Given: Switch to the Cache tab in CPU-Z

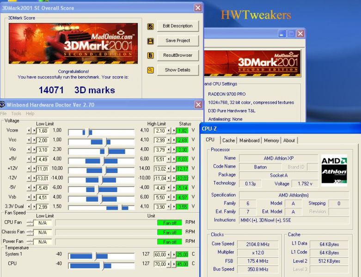Looking at the screenshot, I should pos(228,140).
